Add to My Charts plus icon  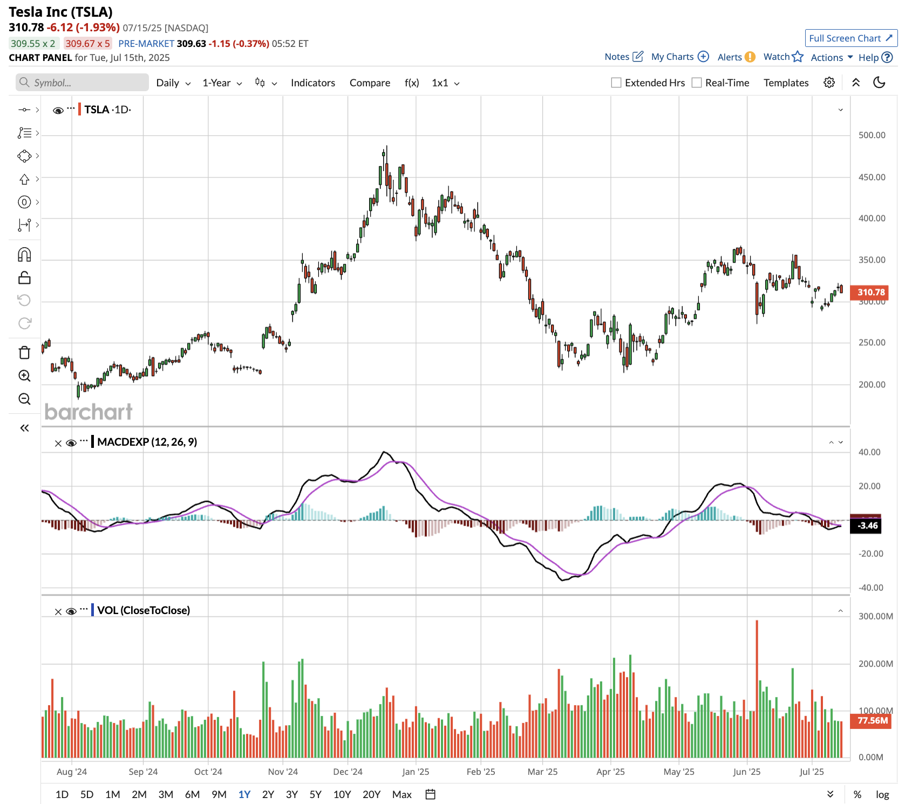pos(703,56)
